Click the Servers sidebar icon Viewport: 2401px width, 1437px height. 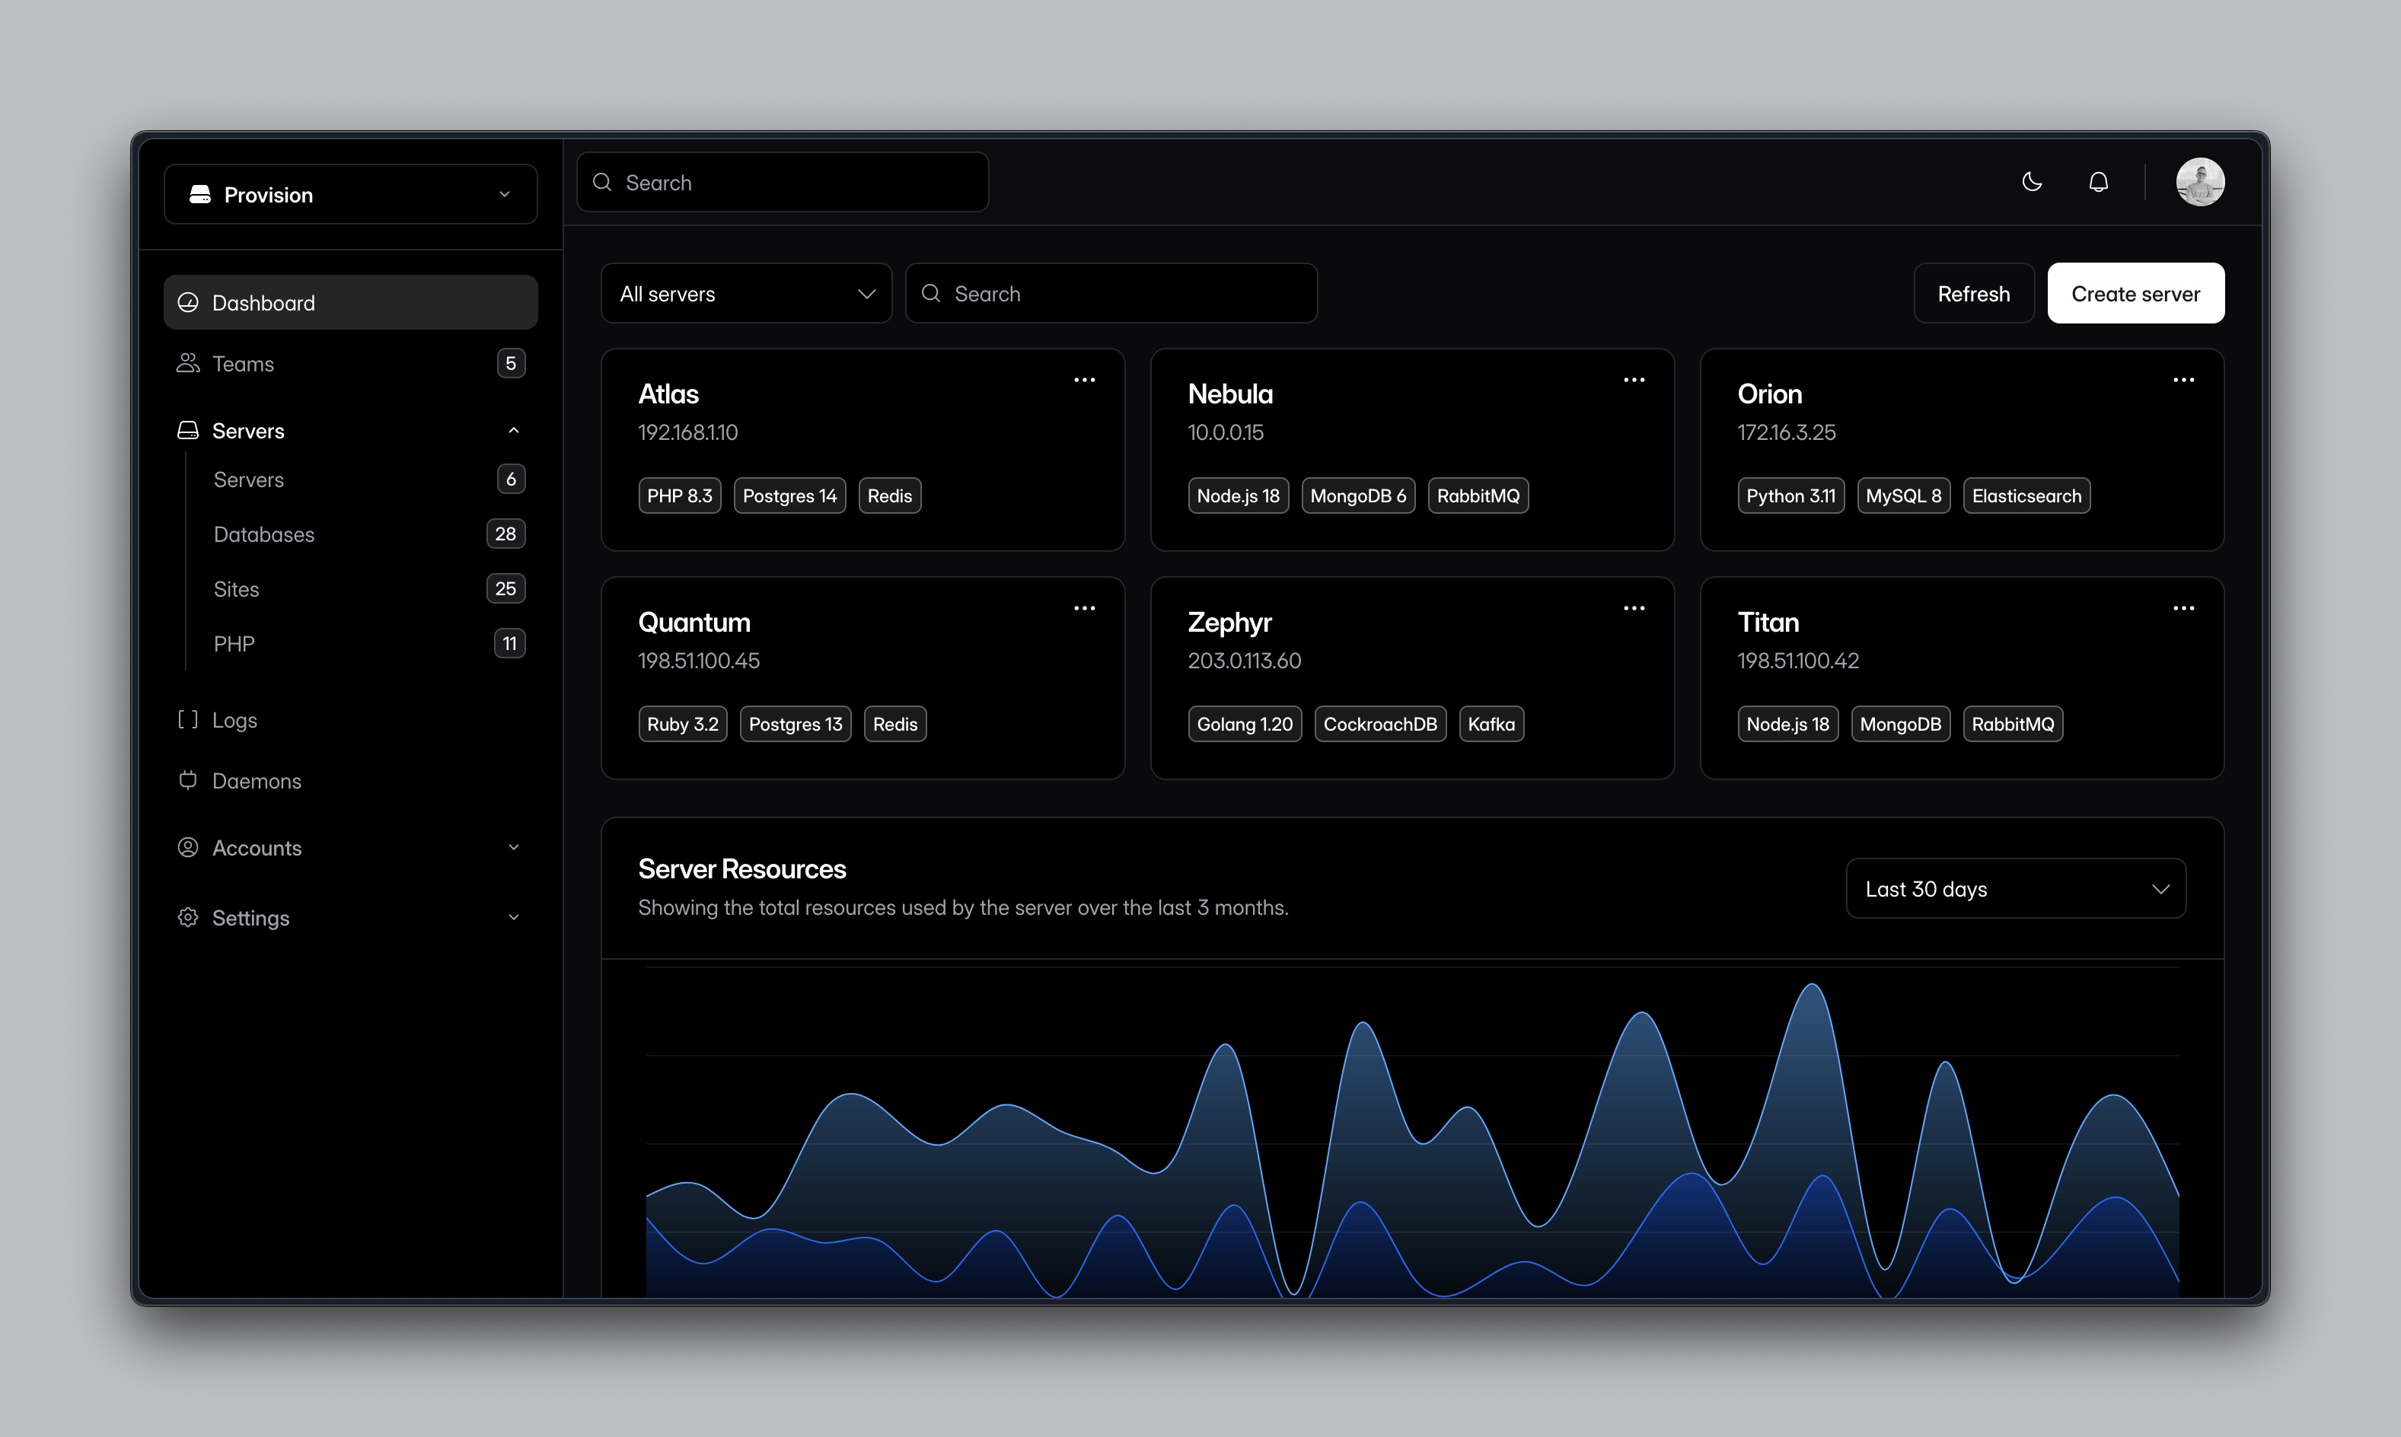coord(187,429)
